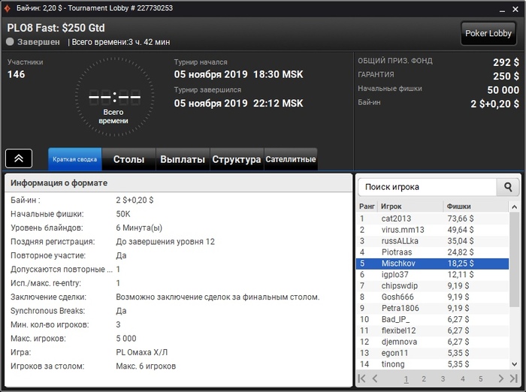Click the 05 ноября 2019 18:30 MSK start time
The height and width of the screenshot is (392, 526).
pos(238,74)
